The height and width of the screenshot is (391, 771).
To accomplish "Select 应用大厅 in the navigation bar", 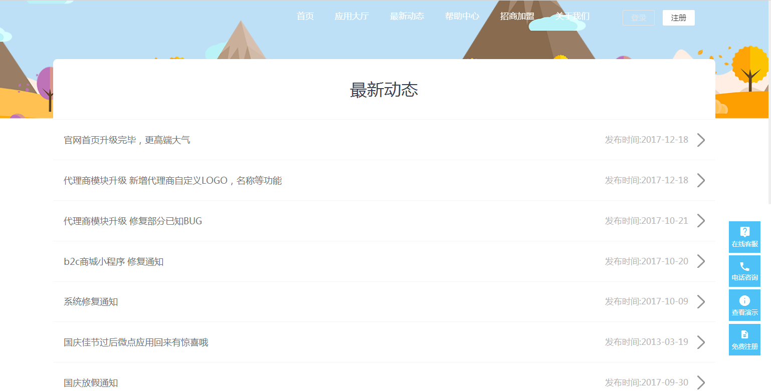I will tap(351, 16).
